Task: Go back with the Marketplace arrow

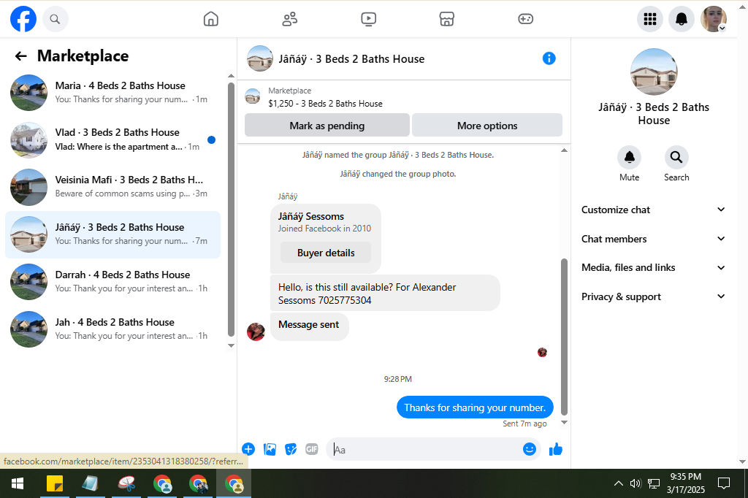Action: 21,56
